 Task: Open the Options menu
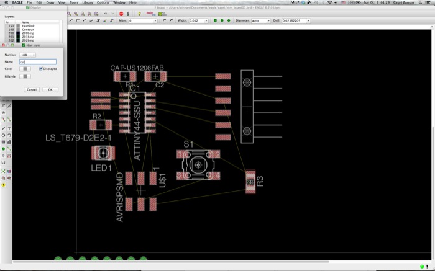click(103, 2)
